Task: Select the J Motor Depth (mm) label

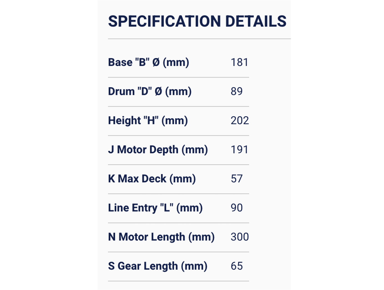Action: (x=158, y=150)
